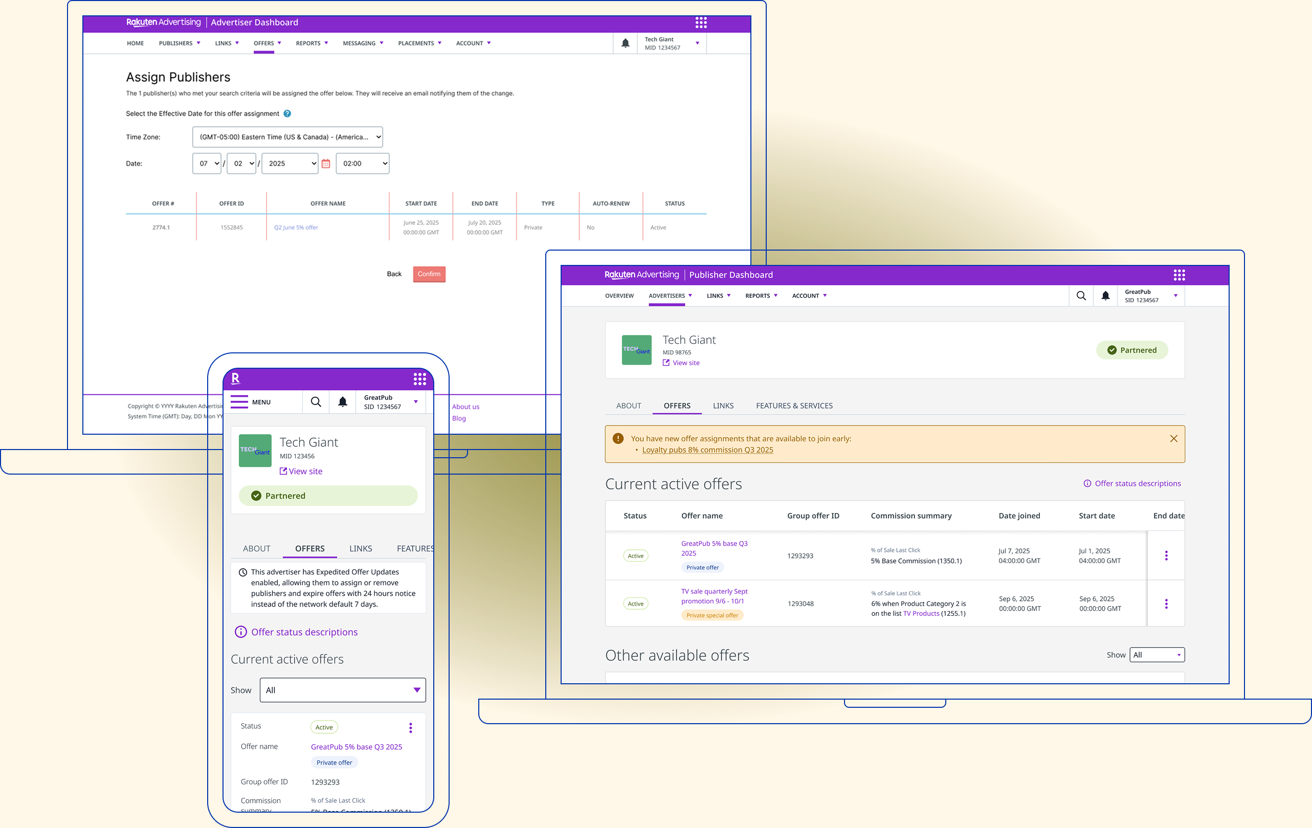Open the app grid in Publisher Dashboard

(1179, 275)
